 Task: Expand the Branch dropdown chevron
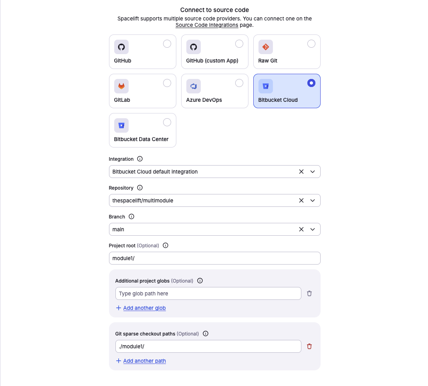[x=313, y=229]
